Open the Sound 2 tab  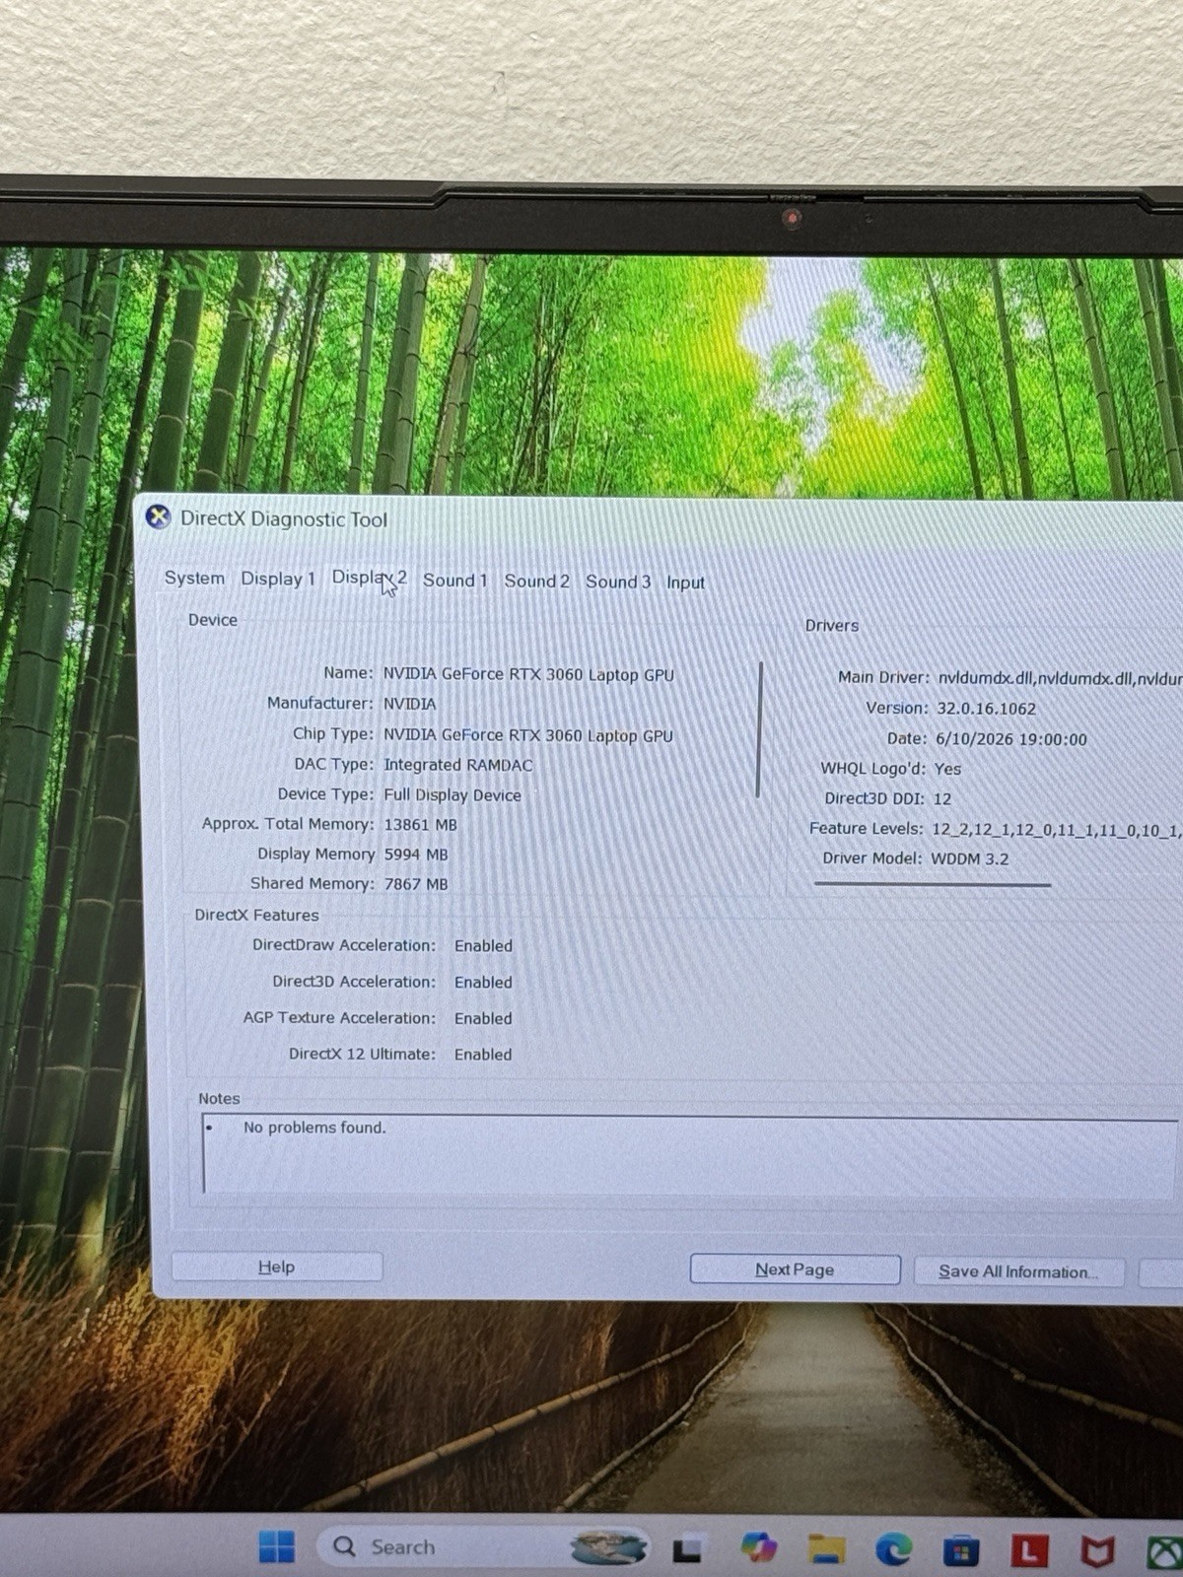coord(536,581)
